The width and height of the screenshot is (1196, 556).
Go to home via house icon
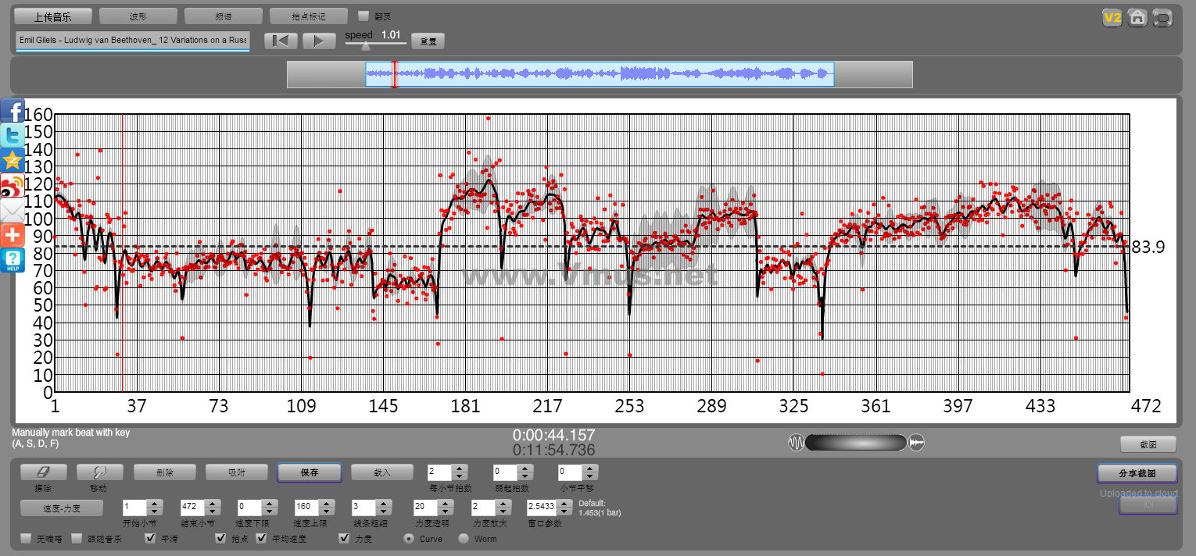point(1137,17)
